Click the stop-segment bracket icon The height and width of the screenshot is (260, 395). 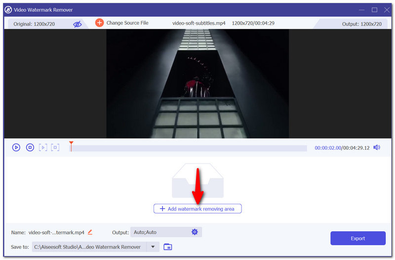55,147
